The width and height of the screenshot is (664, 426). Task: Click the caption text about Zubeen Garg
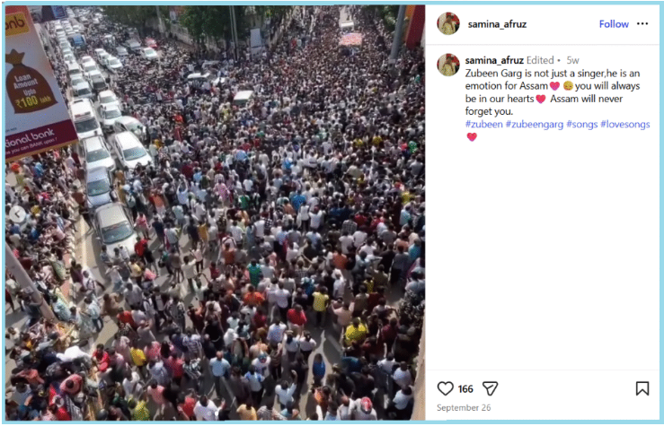(553, 92)
